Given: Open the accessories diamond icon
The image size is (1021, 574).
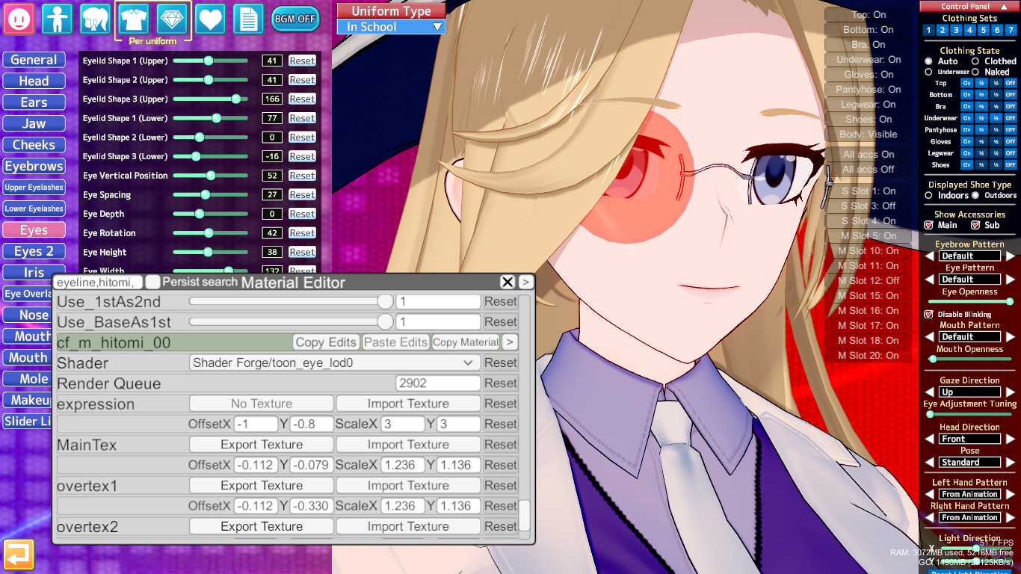Looking at the screenshot, I should click(172, 18).
